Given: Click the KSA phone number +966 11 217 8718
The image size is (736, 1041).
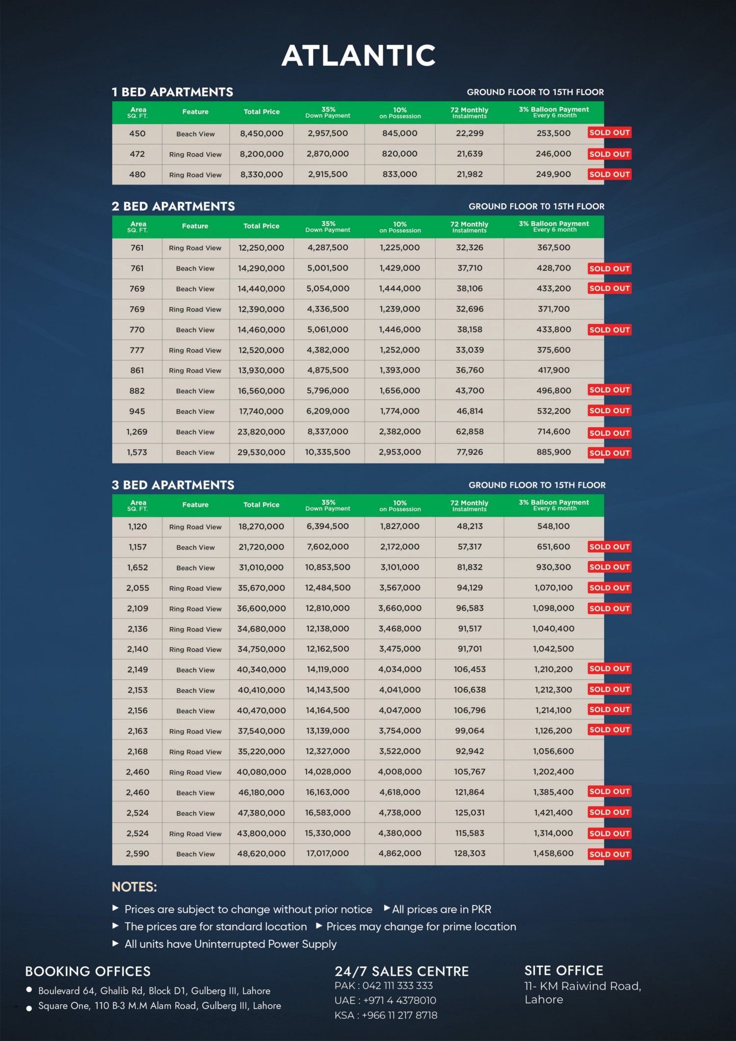Looking at the screenshot, I should [399, 1015].
